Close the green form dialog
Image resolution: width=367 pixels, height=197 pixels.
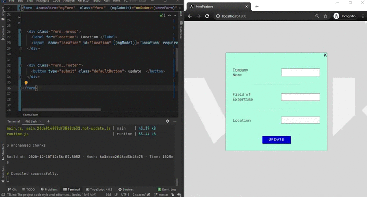325,55
